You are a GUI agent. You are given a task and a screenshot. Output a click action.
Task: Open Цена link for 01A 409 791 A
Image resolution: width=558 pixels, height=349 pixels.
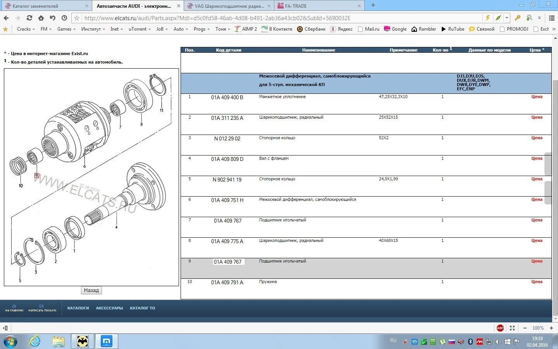[x=537, y=282]
